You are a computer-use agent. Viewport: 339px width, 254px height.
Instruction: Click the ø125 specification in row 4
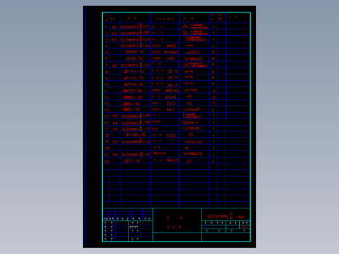[x=171, y=46]
